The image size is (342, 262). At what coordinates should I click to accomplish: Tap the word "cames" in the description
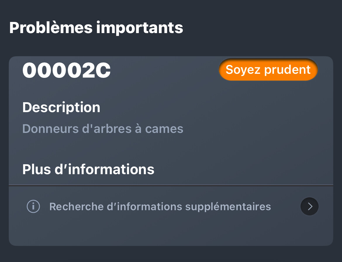[164, 129]
